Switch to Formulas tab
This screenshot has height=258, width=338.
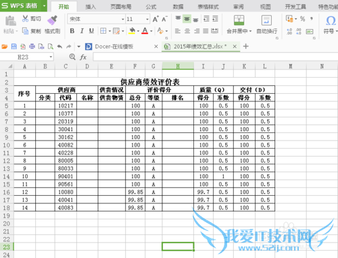coord(151,7)
